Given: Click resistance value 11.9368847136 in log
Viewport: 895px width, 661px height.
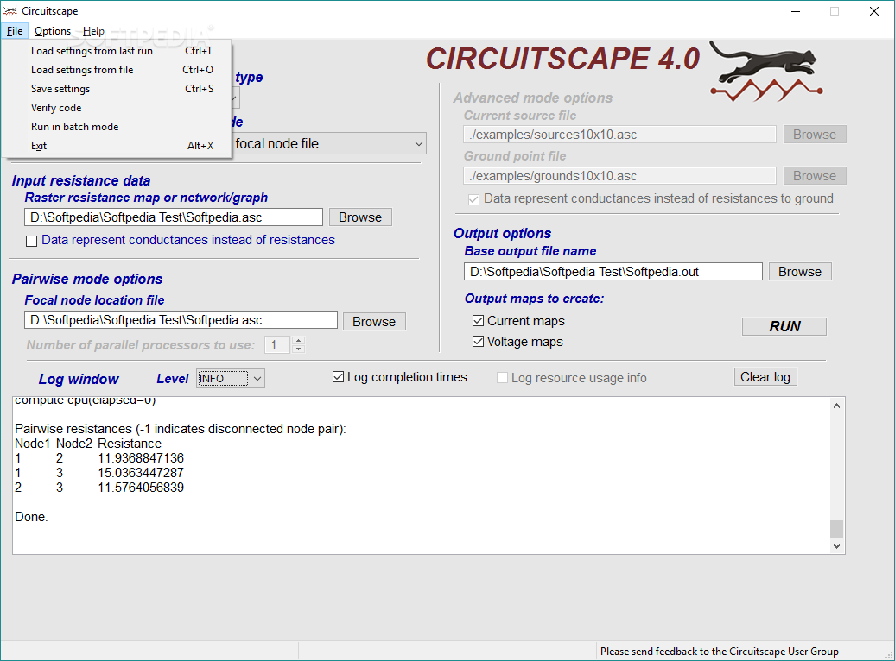Looking at the screenshot, I should pos(141,458).
